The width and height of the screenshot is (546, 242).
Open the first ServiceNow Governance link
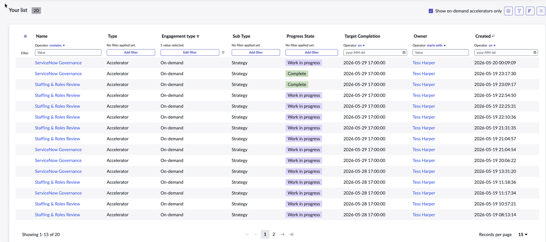click(58, 63)
